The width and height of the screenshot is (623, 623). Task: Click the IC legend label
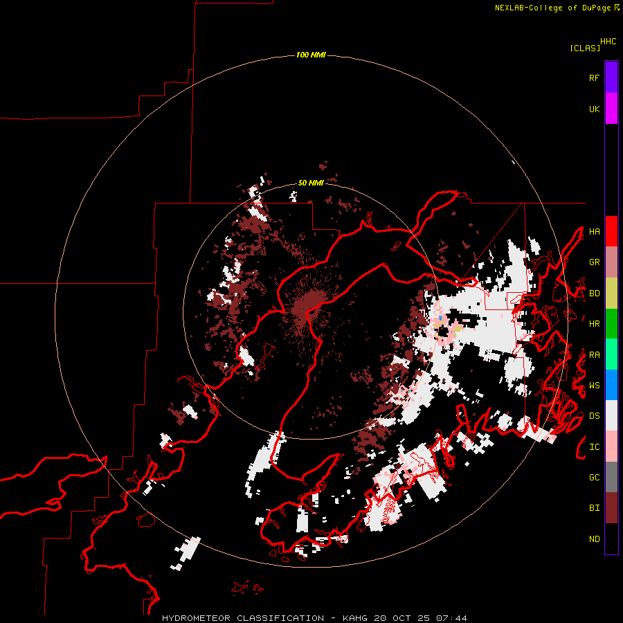[x=594, y=447]
